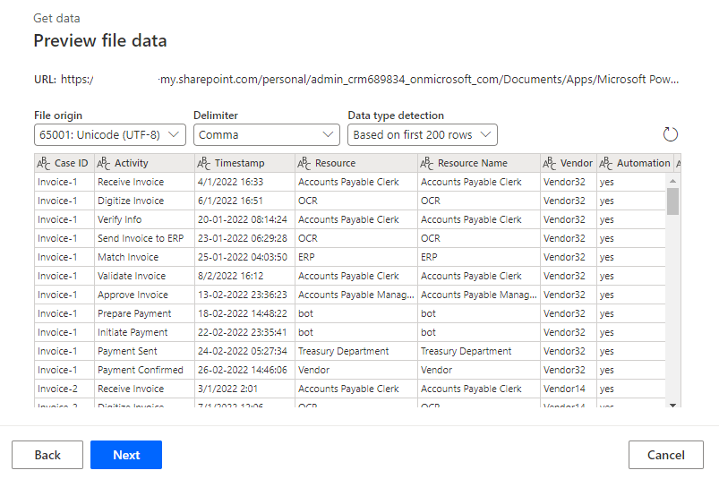Click the 'Invoice-2' Case ID cell
Screen dimensions: 719x479
coord(64,389)
